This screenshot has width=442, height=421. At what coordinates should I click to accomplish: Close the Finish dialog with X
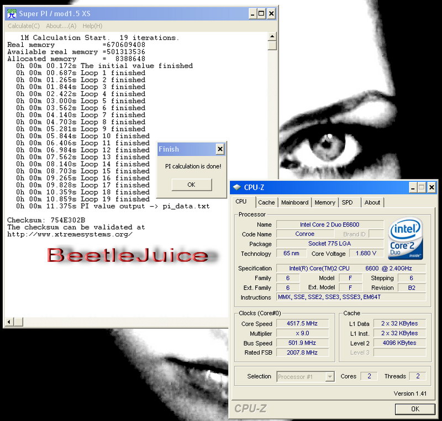pyautogui.click(x=220, y=149)
